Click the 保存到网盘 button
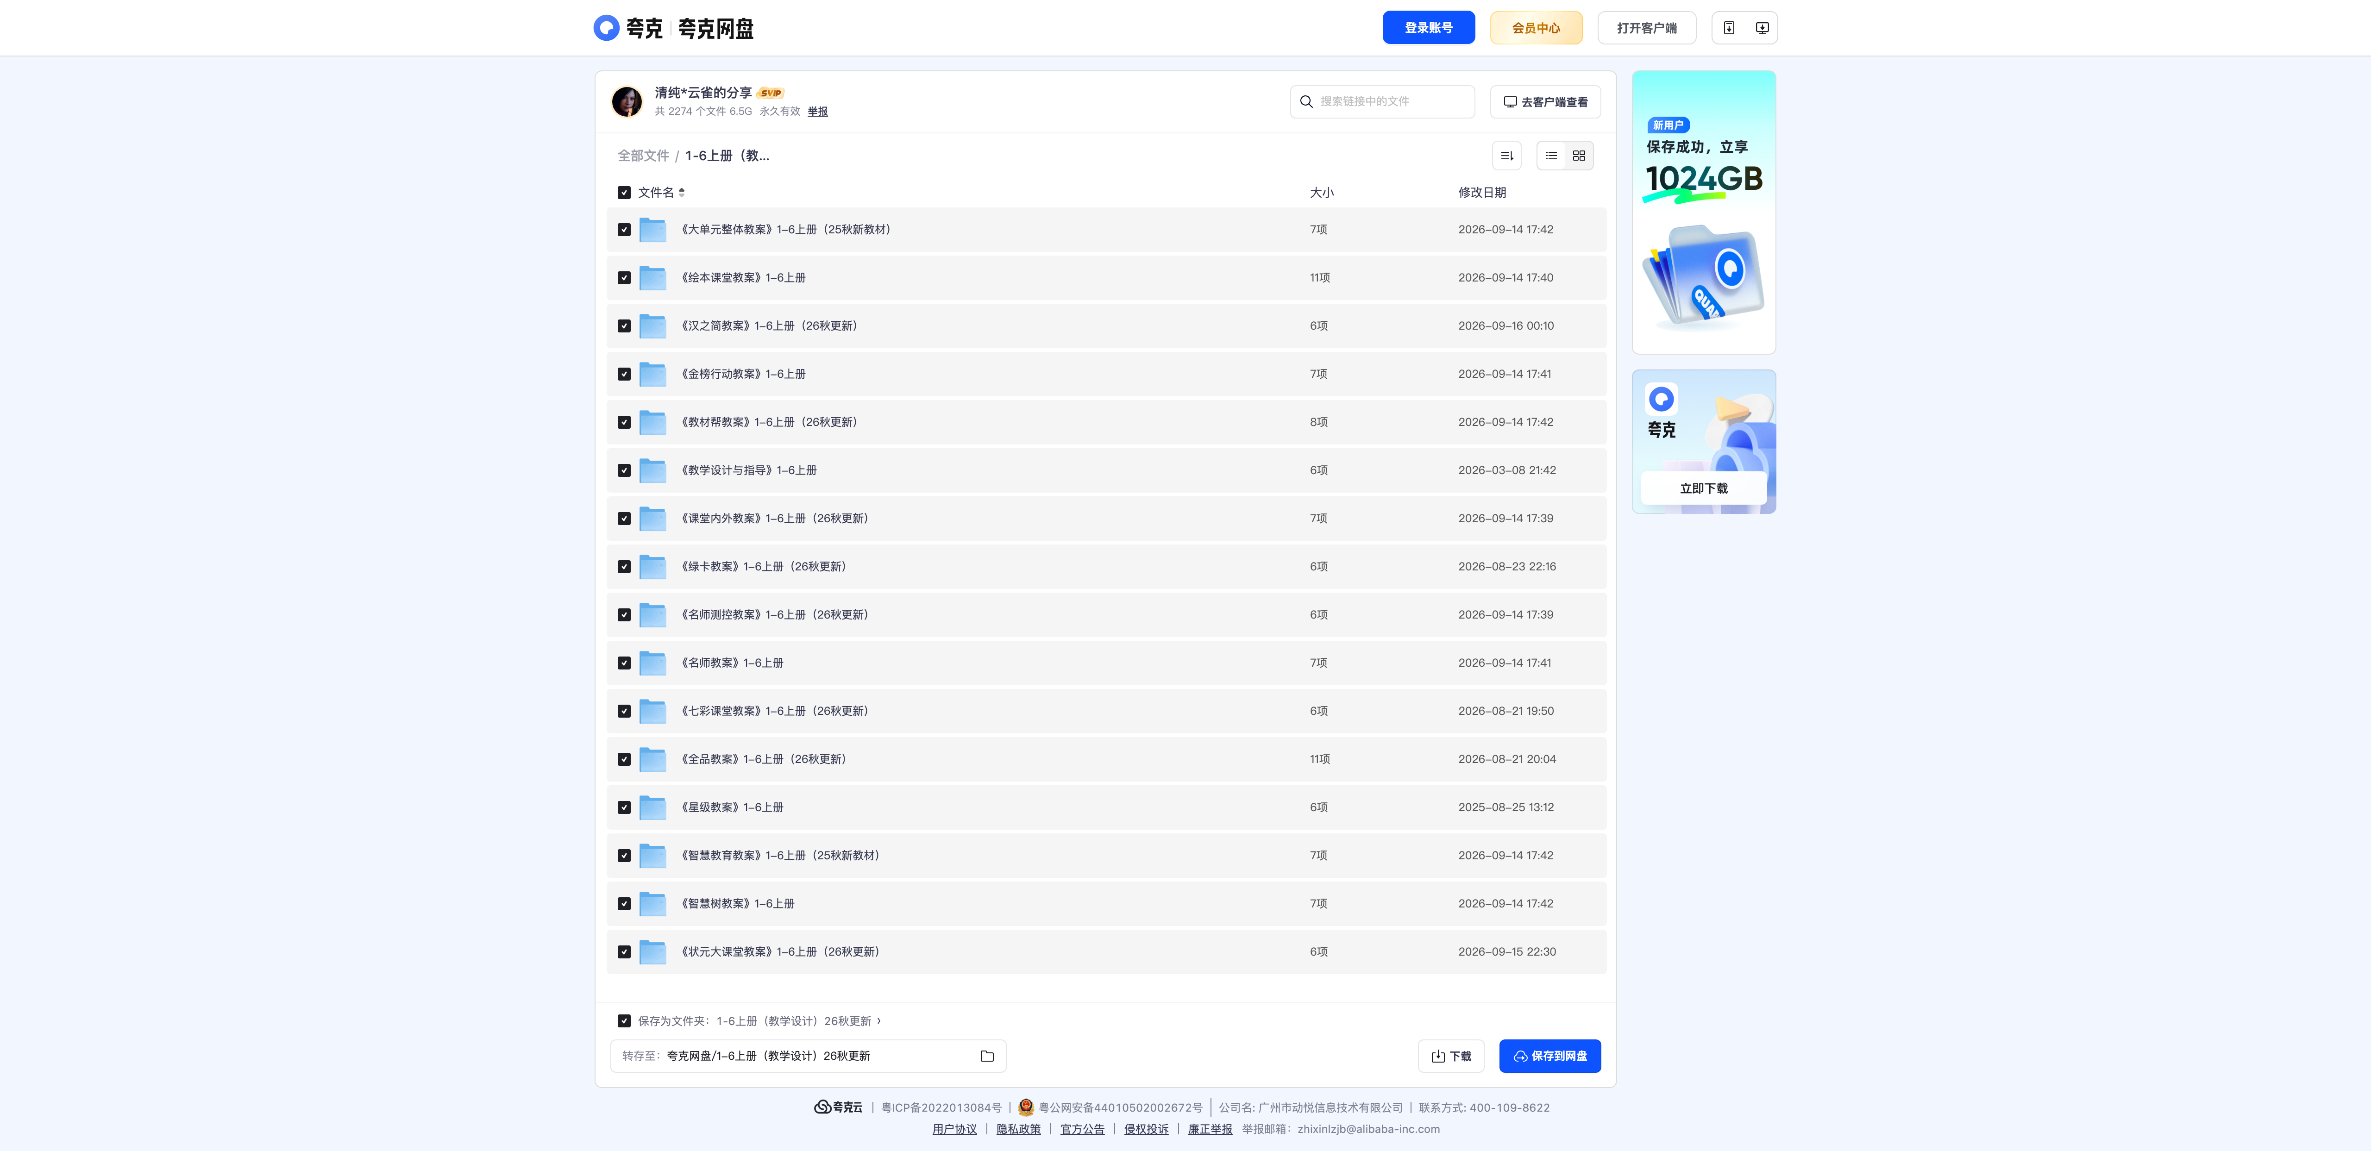The width and height of the screenshot is (2371, 1151). (x=1549, y=1056)
